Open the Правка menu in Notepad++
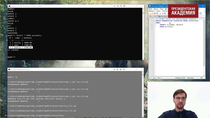 click(156, 9)
